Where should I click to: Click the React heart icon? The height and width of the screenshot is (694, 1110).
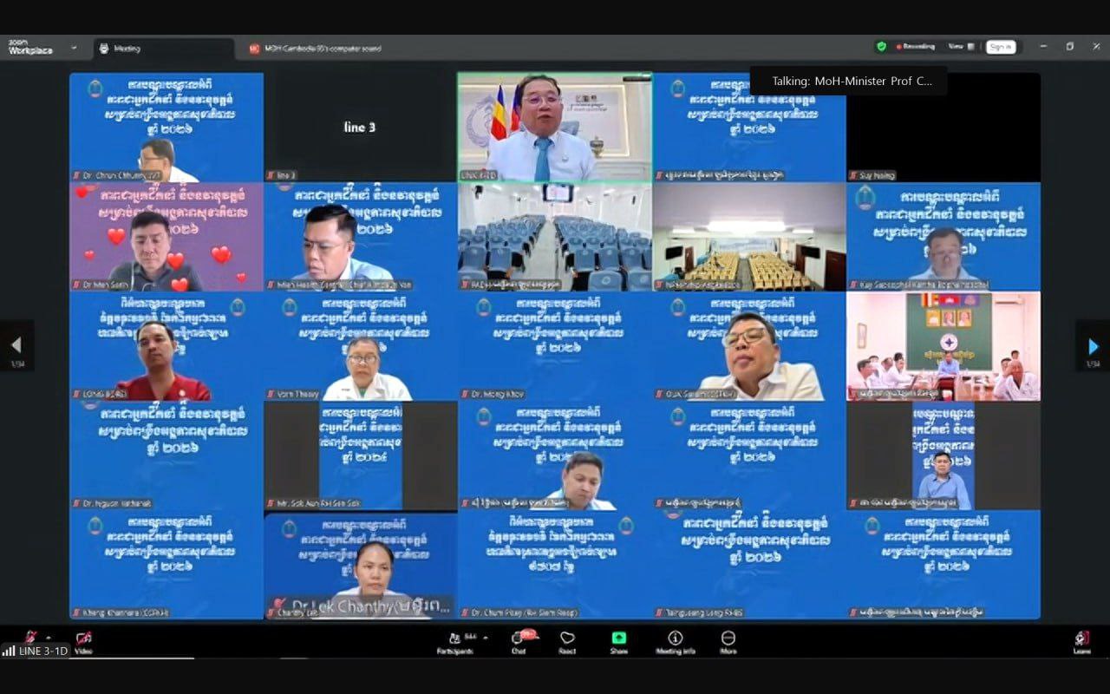point(567,640)
